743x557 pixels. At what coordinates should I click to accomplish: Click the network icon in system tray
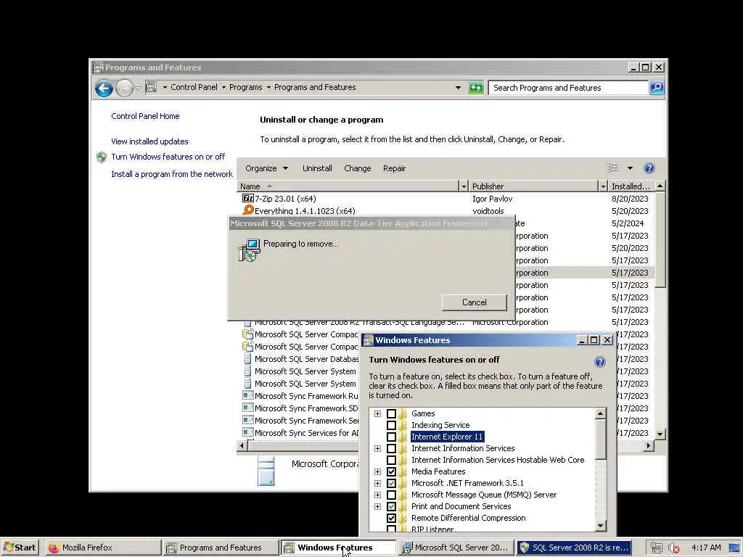(x=656, y=548)
